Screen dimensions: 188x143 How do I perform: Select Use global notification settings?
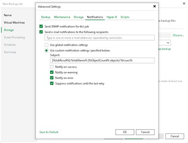[46, 45]
